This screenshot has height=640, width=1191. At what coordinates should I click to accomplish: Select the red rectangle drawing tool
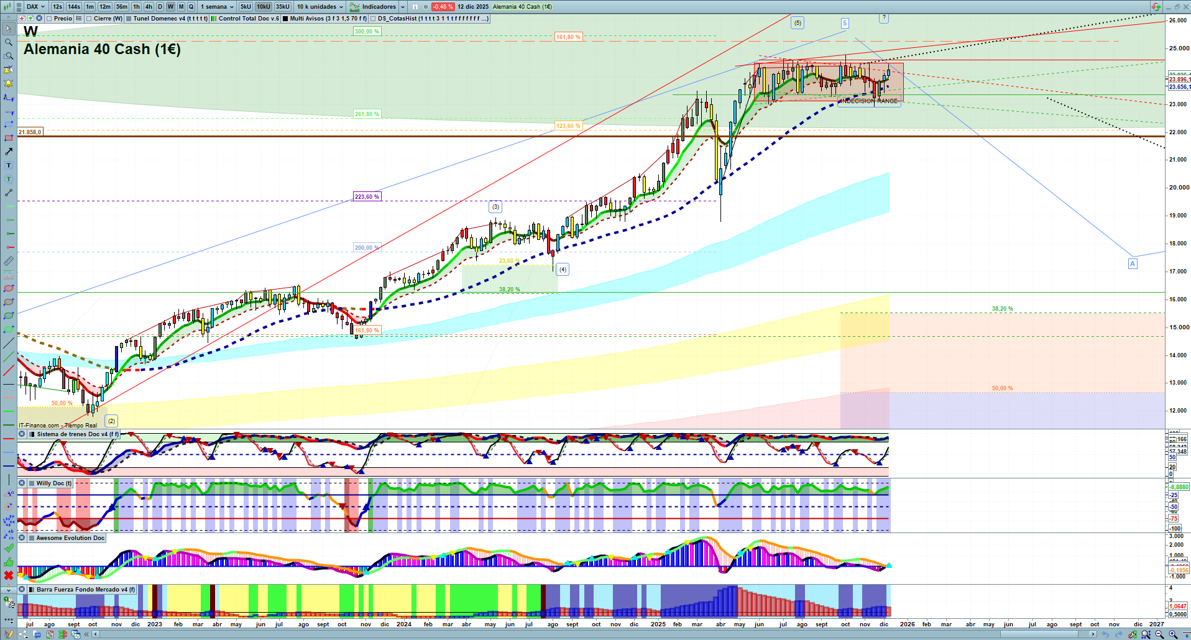[x=9, y=138]
